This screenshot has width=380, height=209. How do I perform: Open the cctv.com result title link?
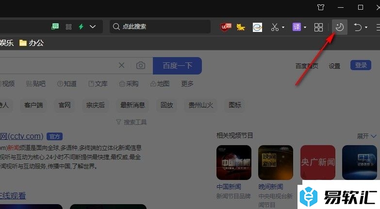click(21, 136)
